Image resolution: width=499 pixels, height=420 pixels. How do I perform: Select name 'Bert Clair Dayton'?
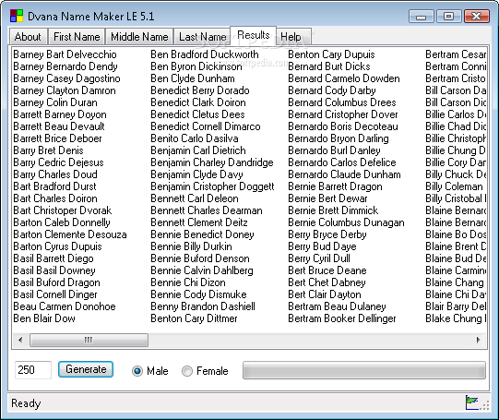tap(325, 294)
